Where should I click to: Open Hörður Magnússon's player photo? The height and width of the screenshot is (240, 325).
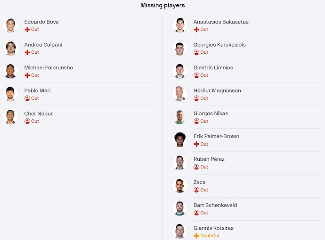[179, 94]
